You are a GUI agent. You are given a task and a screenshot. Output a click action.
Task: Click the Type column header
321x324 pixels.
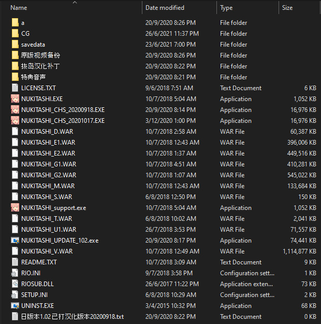pyautogui.click(x=226, y=8)
